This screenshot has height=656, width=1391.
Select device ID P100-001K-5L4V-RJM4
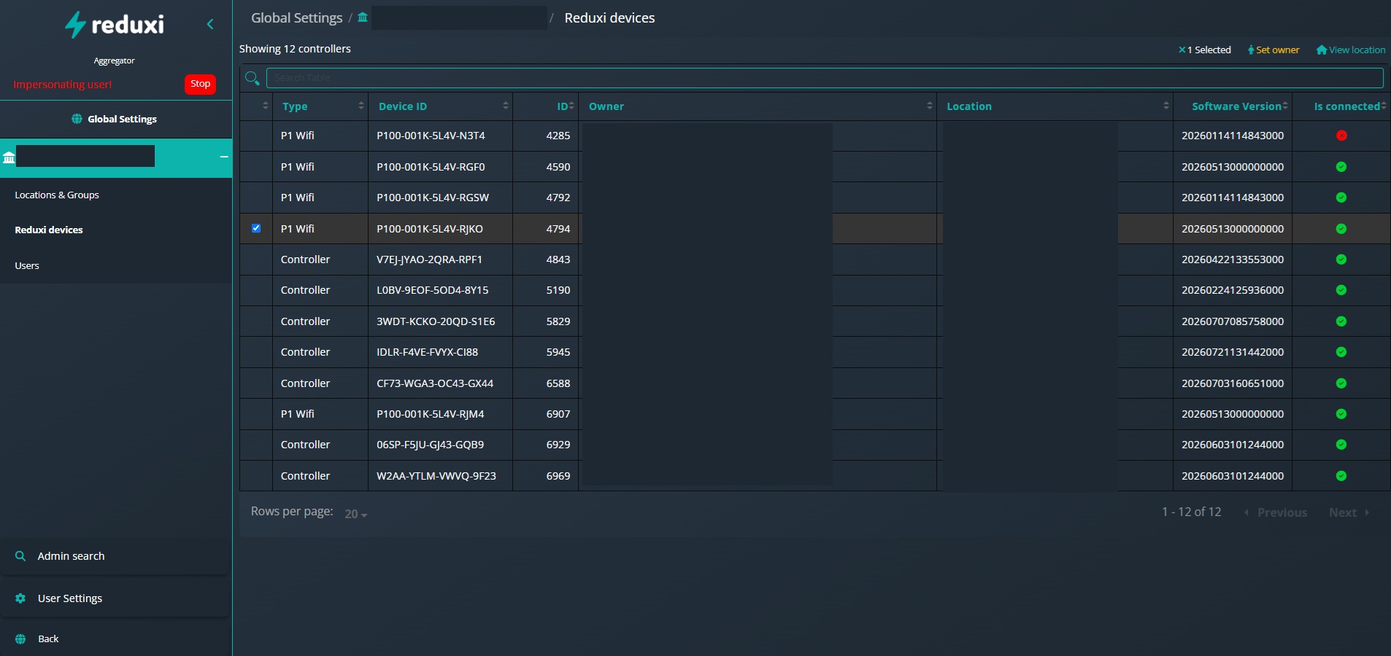431,414
